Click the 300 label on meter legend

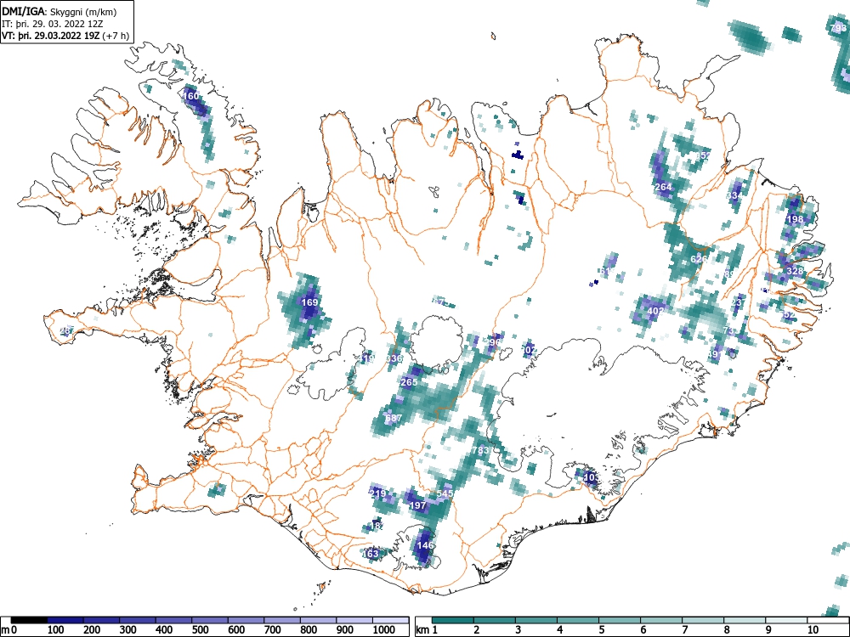point(128,630)
